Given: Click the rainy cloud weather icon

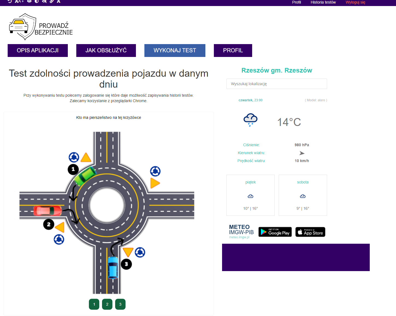Looking at the screenshot, I should click(x=250, y=120).
